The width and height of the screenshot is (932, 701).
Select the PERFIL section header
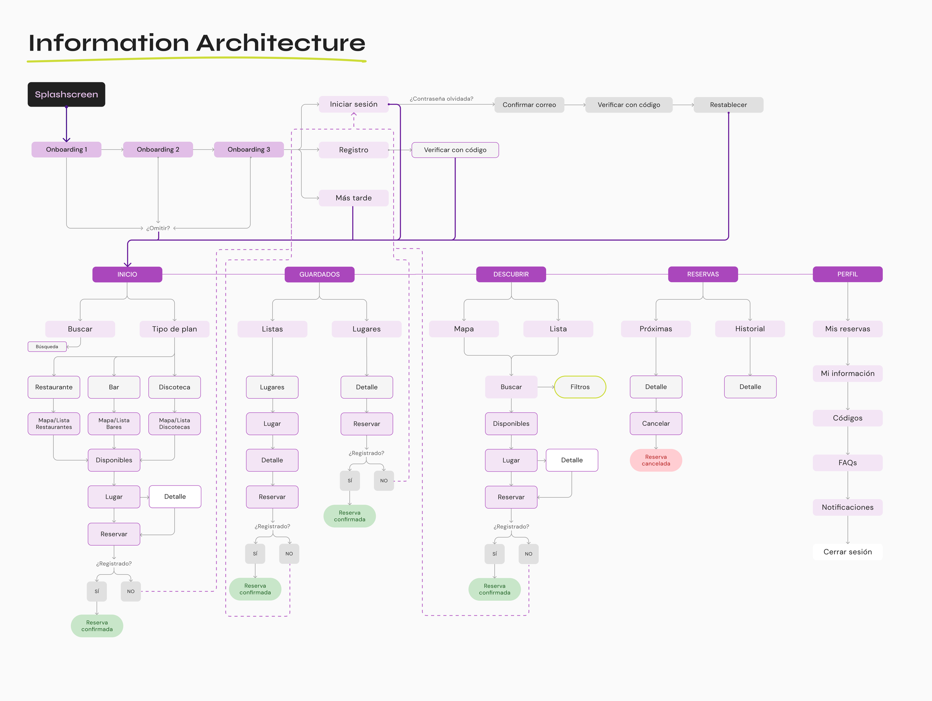[847, 274]
